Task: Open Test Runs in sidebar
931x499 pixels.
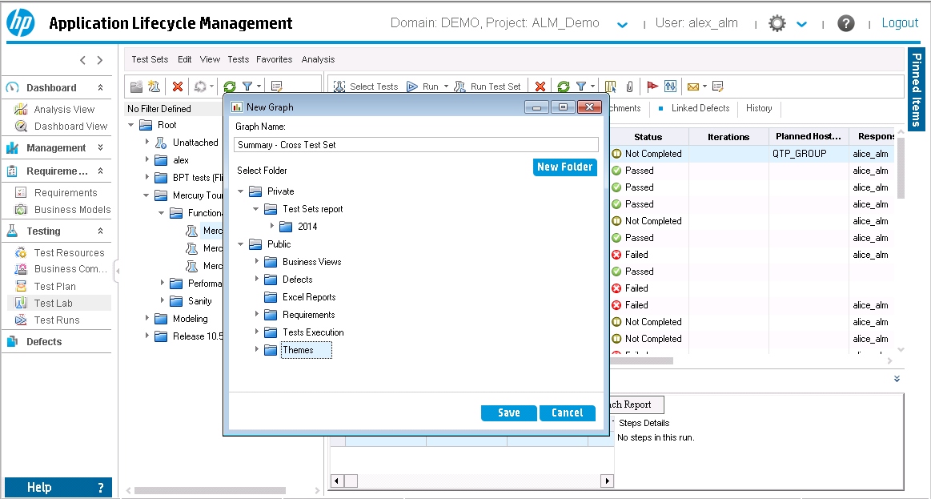Action: click(56, 320)
